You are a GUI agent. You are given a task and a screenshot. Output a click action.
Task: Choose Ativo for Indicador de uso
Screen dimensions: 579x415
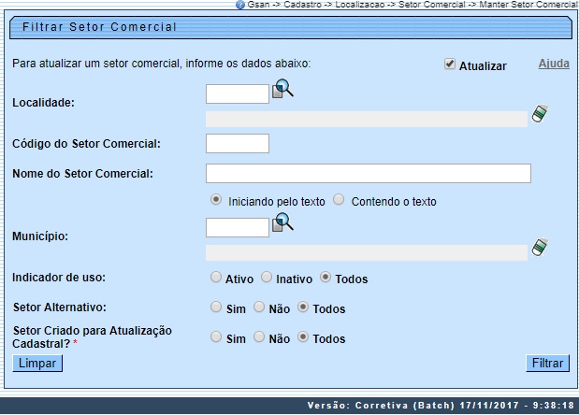click(216, 278)
